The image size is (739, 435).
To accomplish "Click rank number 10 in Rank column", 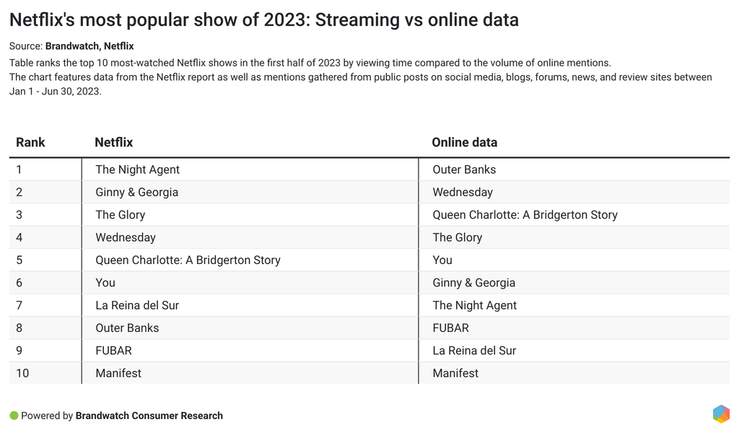I will 22,373.
